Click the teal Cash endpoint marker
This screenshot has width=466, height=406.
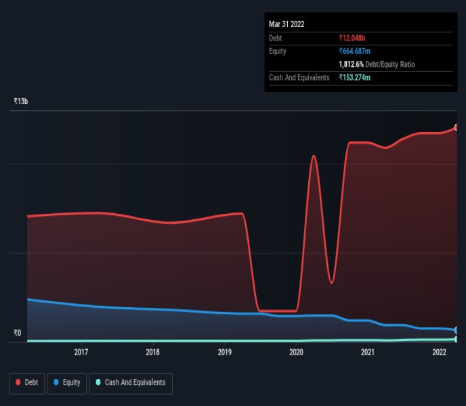[x=457, y=339]
